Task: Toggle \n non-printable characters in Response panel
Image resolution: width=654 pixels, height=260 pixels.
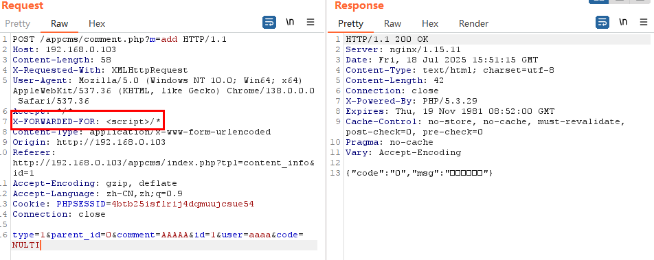Action: point(623,22)
